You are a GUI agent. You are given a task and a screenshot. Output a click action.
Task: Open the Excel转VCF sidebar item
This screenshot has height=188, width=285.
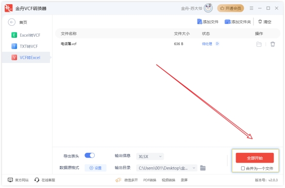pyautogui.click(x=26, y=35)
